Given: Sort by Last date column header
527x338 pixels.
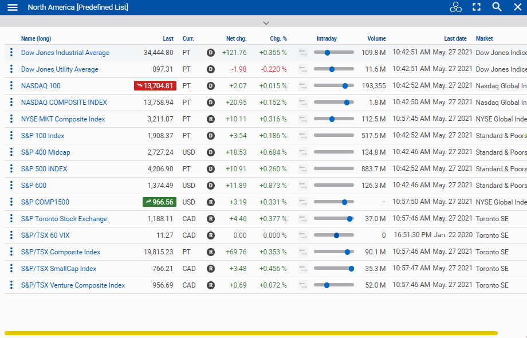Looking at the screenshot, I should click(455, 38).
